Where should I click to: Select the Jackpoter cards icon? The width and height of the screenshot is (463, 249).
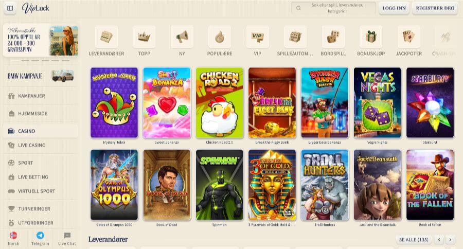point(408,37)
